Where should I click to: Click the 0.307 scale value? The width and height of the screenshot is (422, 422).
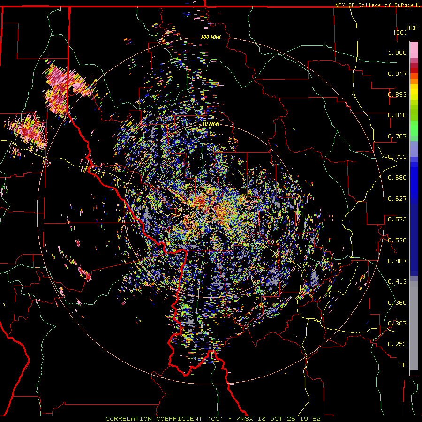pyautogui.click(x=397, y=324)
